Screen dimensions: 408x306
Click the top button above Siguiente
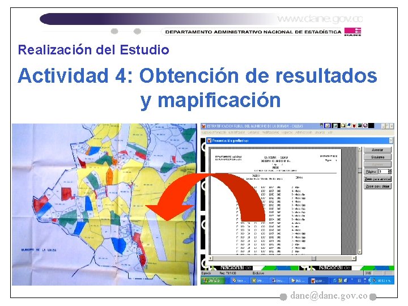377,150
